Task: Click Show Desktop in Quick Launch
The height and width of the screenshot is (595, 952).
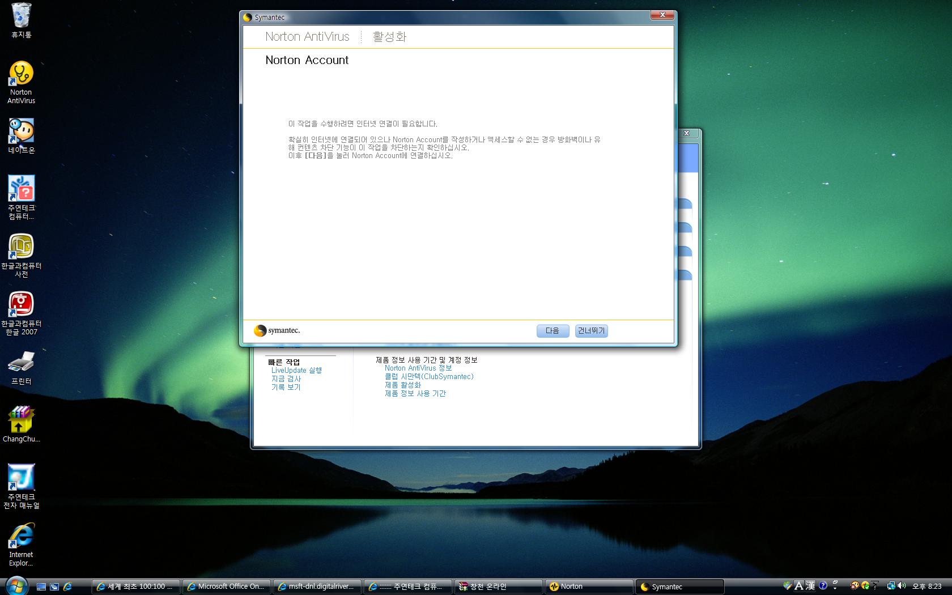Action: [x=41, y=586]
